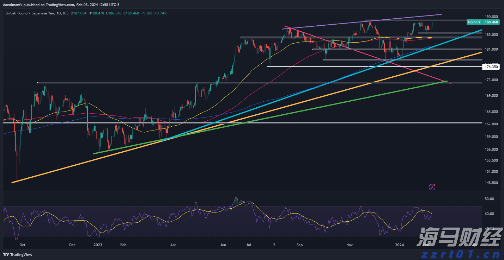Click the 176.350 horizontal line price label
504x260 pixels.
(x=491, y=66)
